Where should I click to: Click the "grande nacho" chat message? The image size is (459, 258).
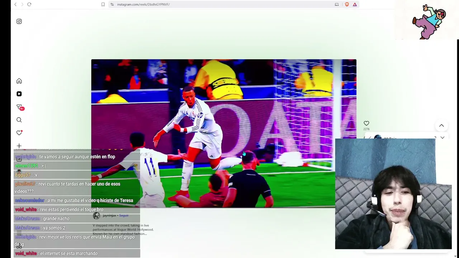click(x=77, y=219)
